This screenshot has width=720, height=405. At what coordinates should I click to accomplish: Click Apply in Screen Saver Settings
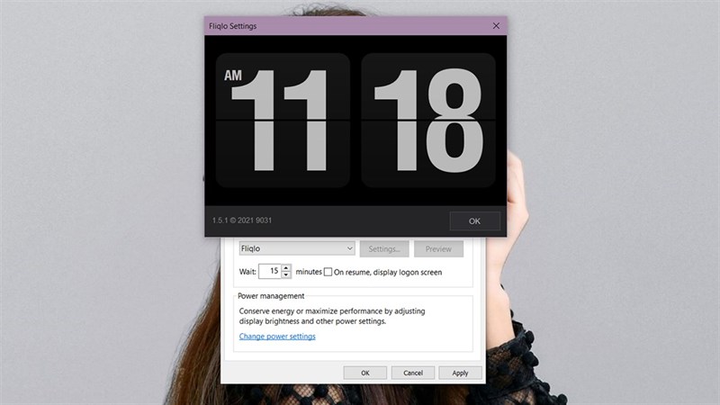[460, 373]
